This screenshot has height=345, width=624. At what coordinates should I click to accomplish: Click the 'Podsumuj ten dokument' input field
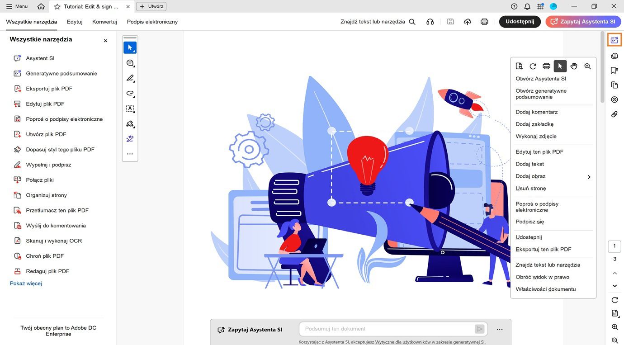pyautogui.click(x=393, y=329)
